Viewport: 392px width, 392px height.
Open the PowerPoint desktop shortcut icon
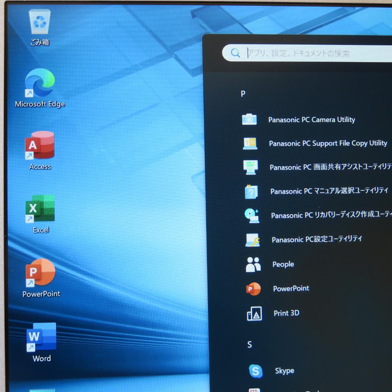click(40, 273)
